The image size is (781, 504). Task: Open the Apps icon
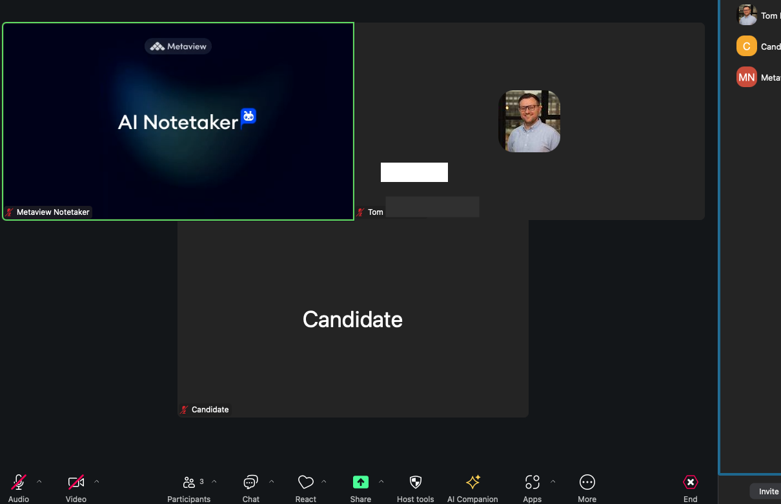pyautogui.click(x=532, y=482)
